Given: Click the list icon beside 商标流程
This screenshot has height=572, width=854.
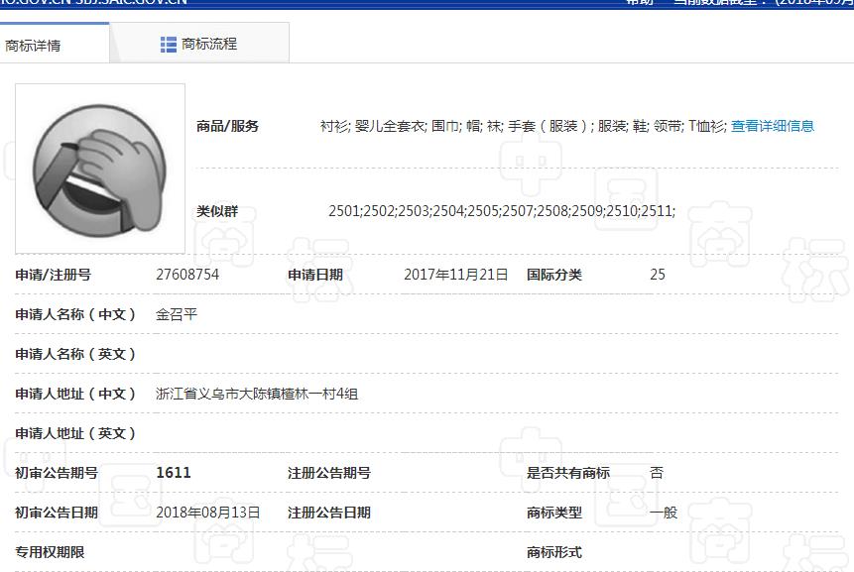Looking at the screenshot, I should pos(169,45).
